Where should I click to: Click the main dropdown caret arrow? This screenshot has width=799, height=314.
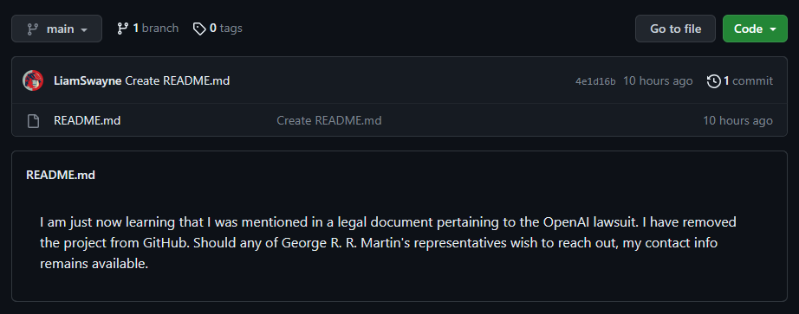coord(84,30)
